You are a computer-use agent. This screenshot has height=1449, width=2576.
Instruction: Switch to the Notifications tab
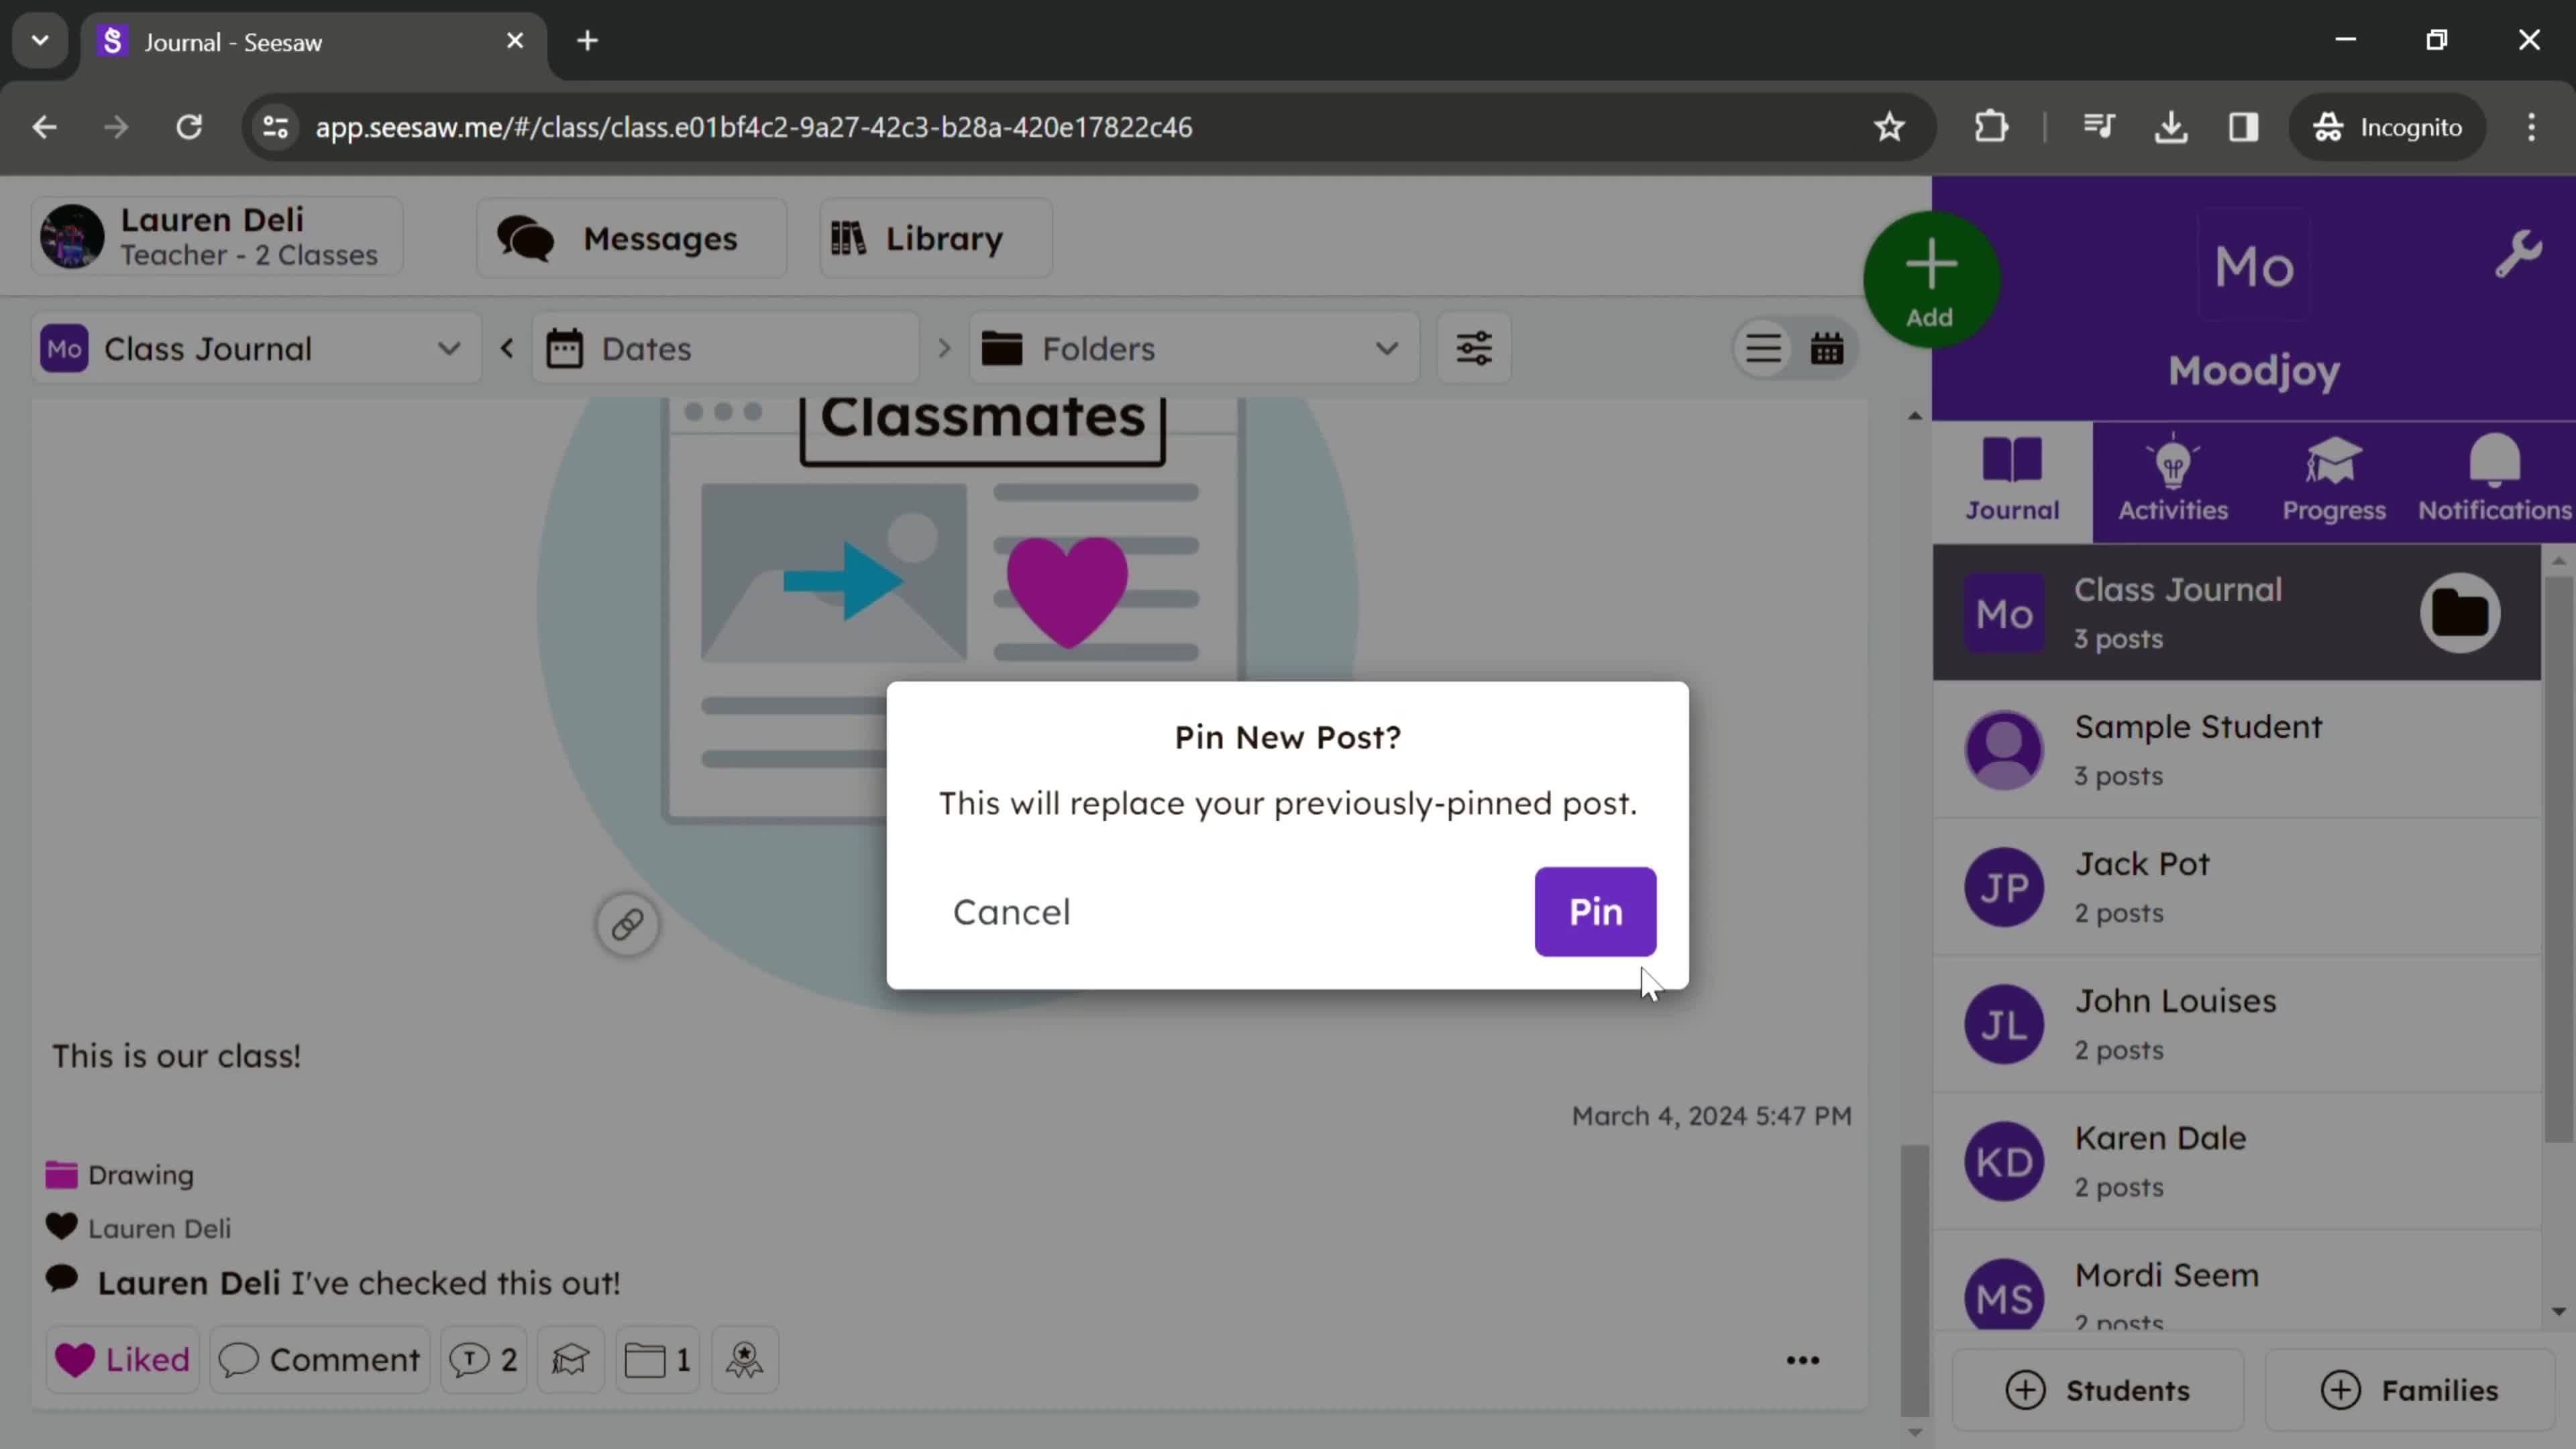(x=2494, y=481)
